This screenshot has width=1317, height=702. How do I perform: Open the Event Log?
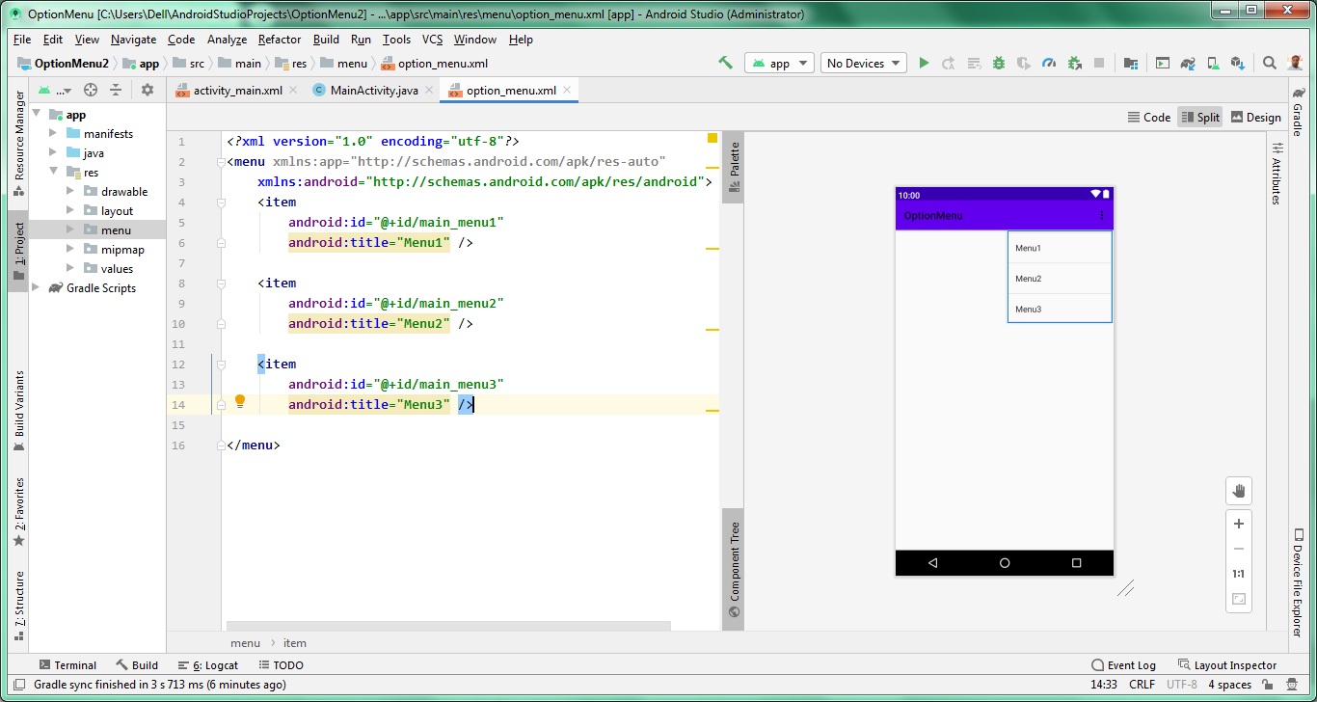1131,664
